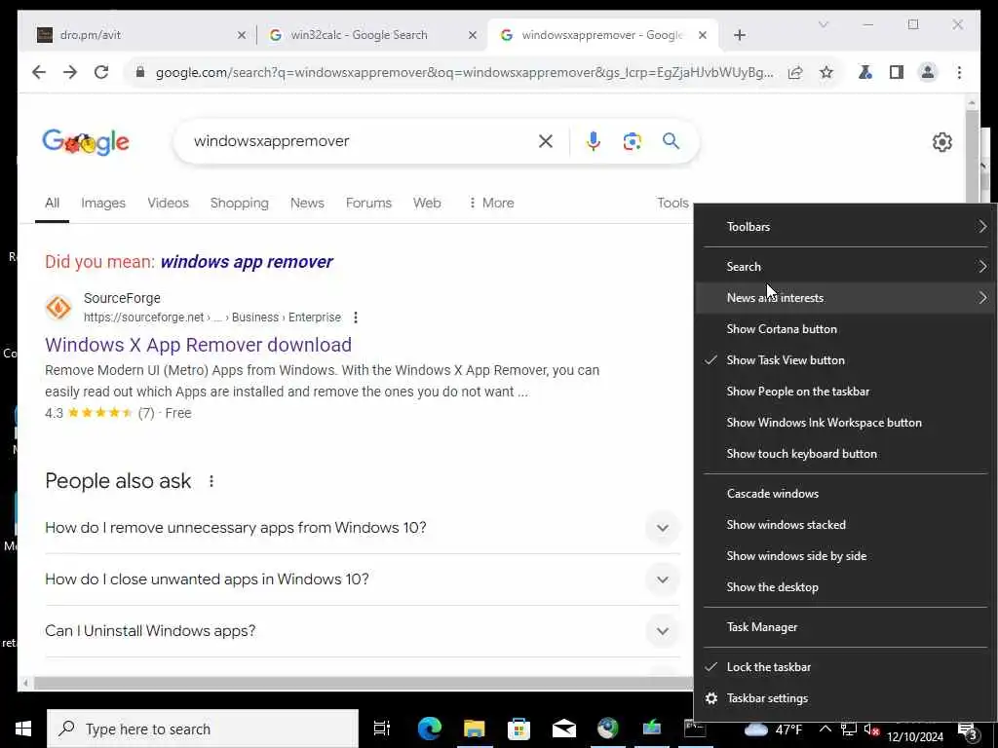The width and height of the screenshot is (998, 748).
Task: Bookmark this page with the star icon
Action: coord(826,72)
